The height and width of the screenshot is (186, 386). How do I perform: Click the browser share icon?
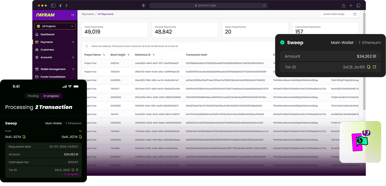344,6
